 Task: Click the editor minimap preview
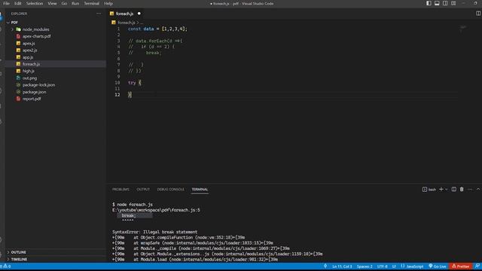[x=463, y=29]
